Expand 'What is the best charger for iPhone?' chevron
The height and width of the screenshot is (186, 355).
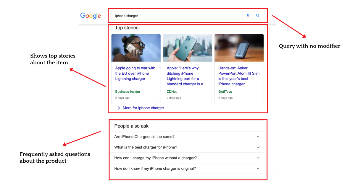pos(258,147)
